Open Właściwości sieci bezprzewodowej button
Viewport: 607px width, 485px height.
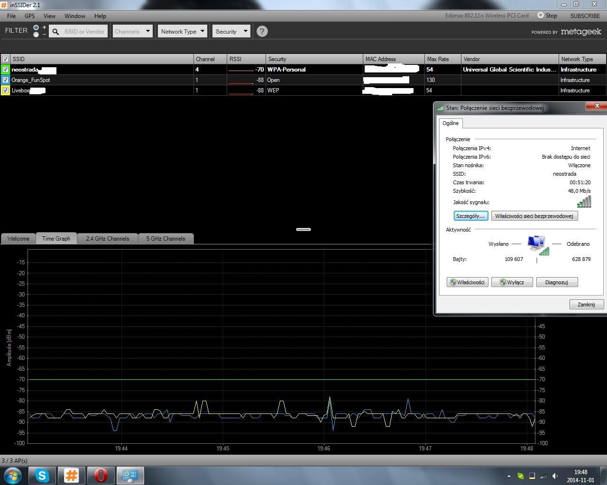pyautogui.click(x=534, y=216)
